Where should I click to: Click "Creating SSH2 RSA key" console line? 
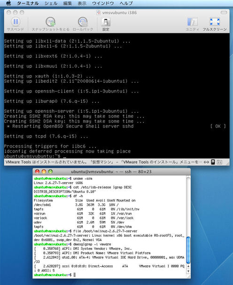click(74, 116)
